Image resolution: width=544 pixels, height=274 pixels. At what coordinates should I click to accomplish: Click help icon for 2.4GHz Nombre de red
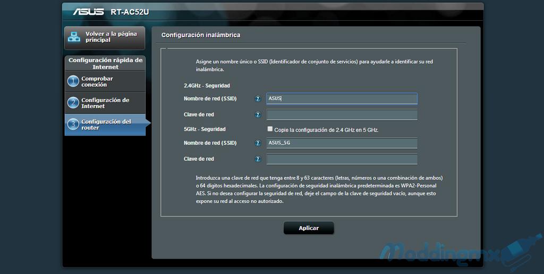click(258, 99)
